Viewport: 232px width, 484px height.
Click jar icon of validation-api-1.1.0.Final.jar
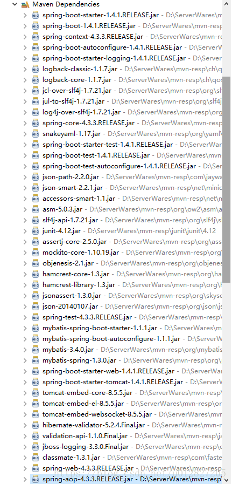(36, 436)
